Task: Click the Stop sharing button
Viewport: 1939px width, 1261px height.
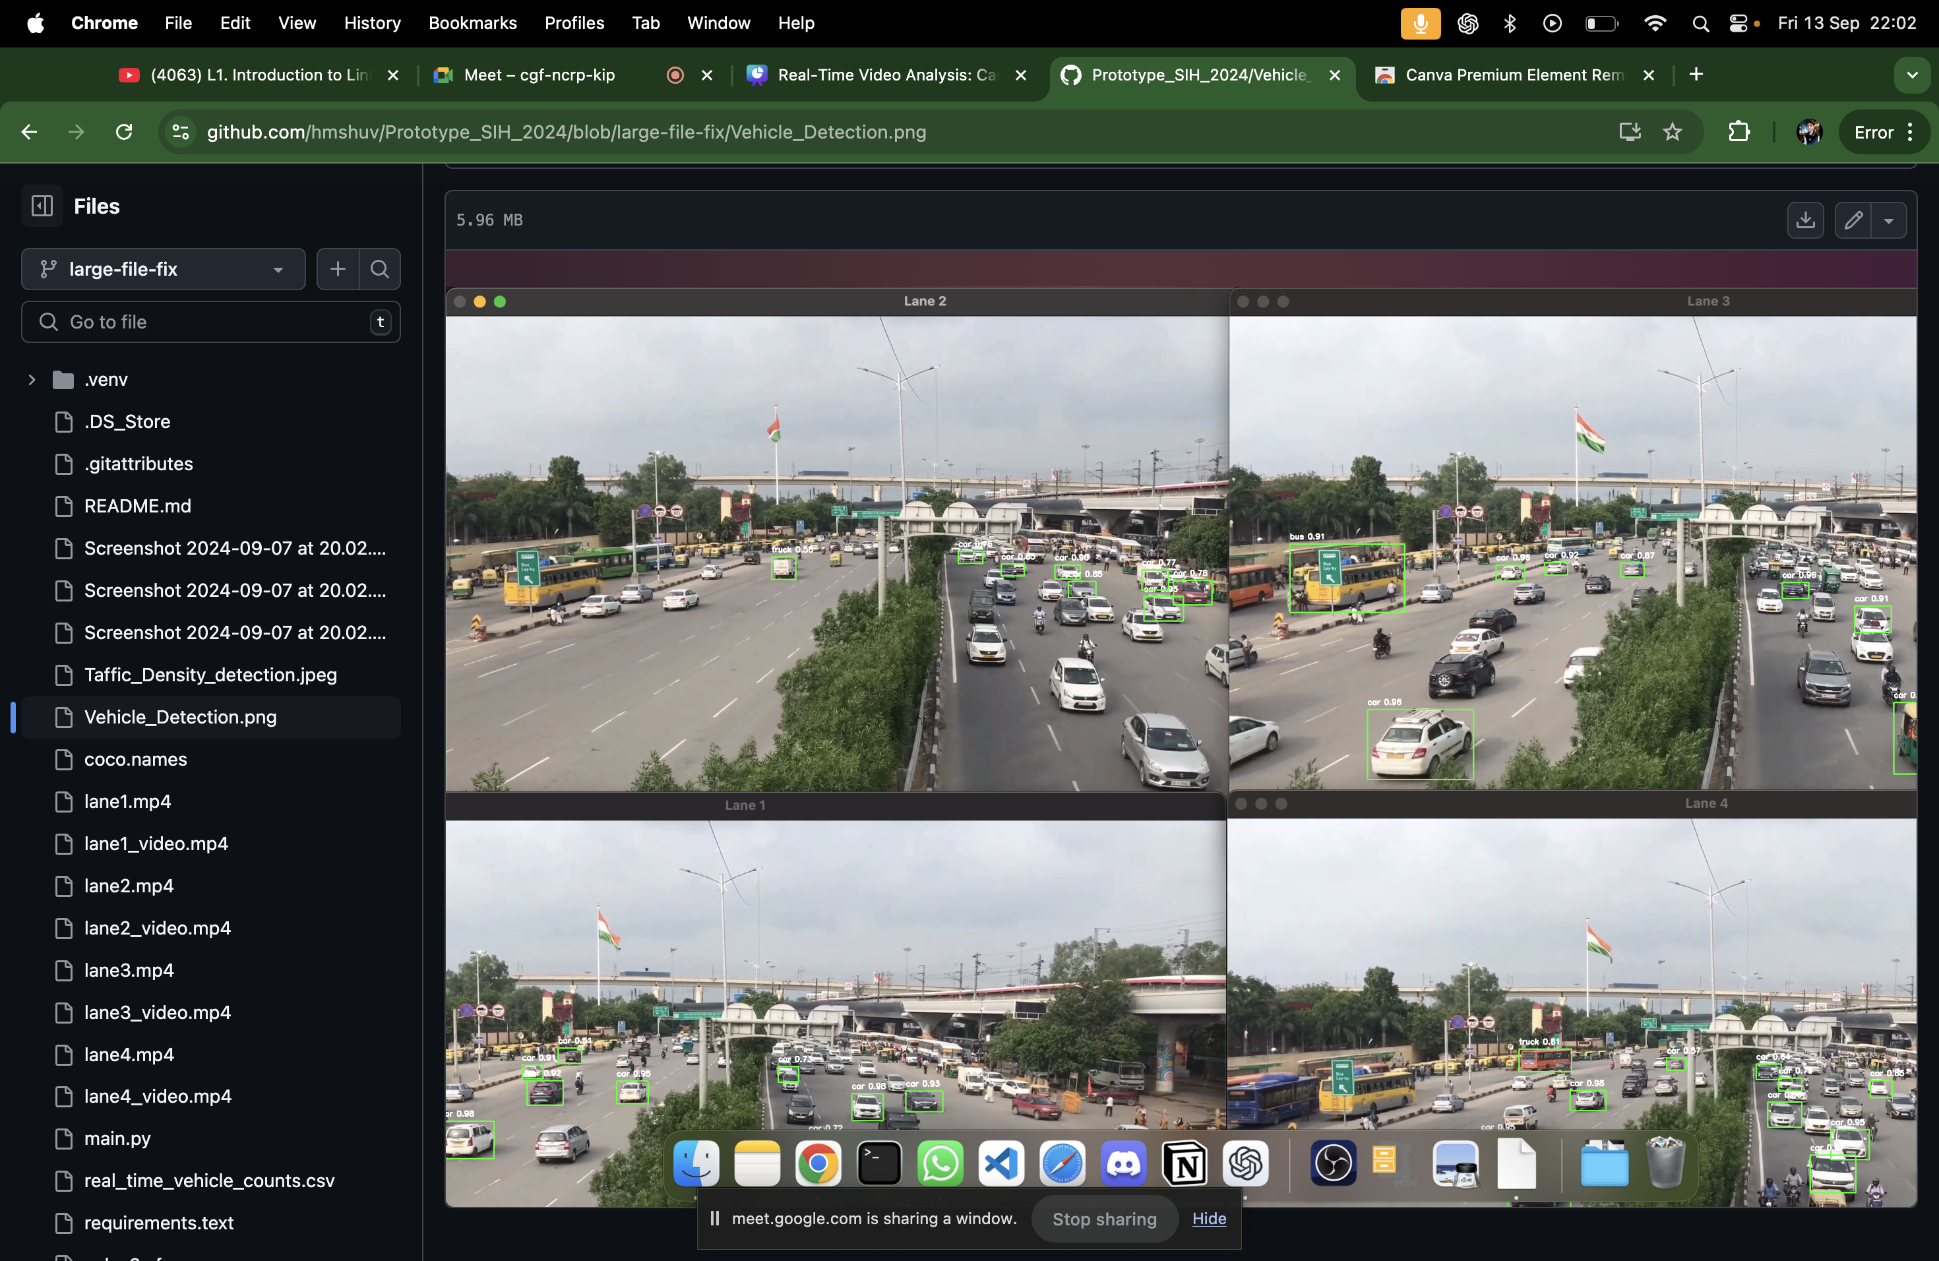Action: 1104,1219
